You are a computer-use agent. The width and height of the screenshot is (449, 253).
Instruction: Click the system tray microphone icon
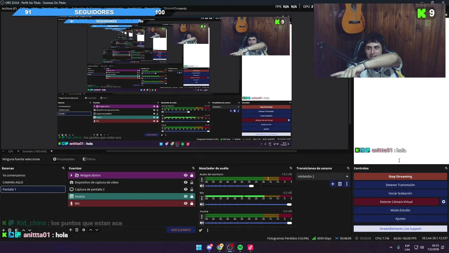point(398,247)
